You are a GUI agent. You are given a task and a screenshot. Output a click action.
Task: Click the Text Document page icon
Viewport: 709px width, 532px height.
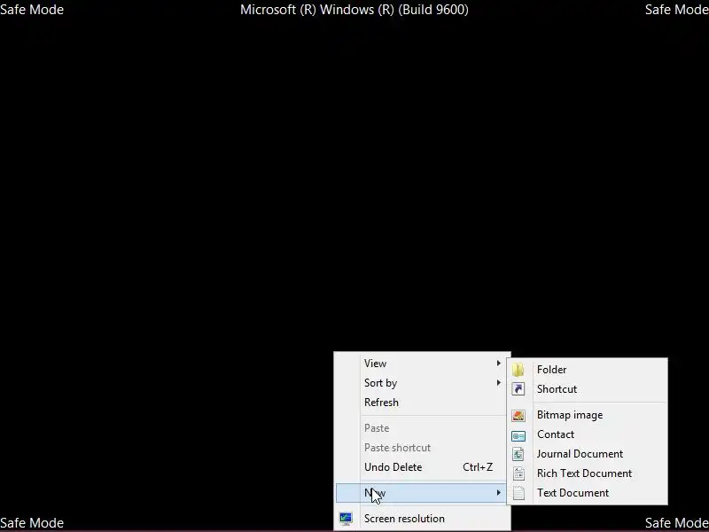tap(518, 493)
